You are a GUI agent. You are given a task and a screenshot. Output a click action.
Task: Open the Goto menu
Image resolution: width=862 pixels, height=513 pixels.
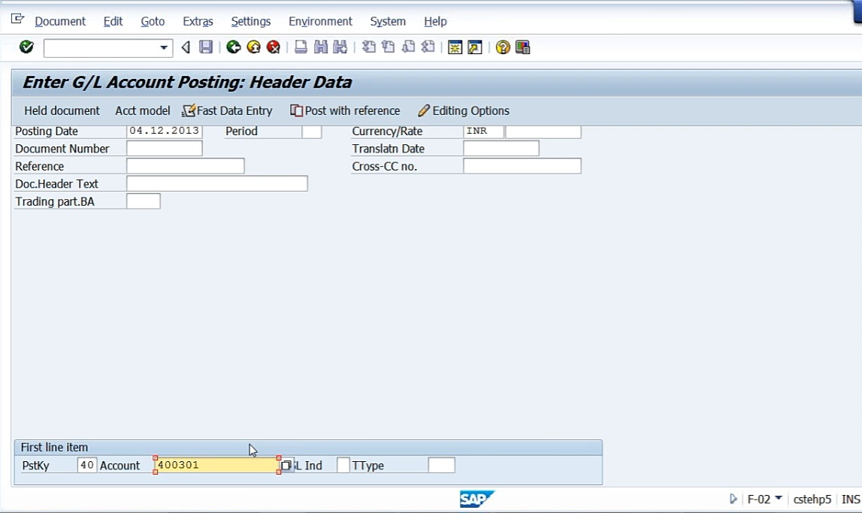coord(153,22)
